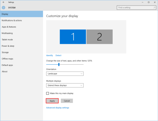Click the SYSTEM title text

tap(12, 8)
